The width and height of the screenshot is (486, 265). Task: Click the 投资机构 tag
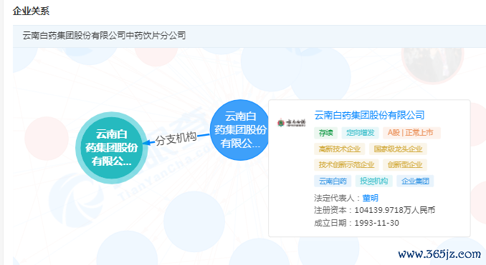(x=373, y=181)
